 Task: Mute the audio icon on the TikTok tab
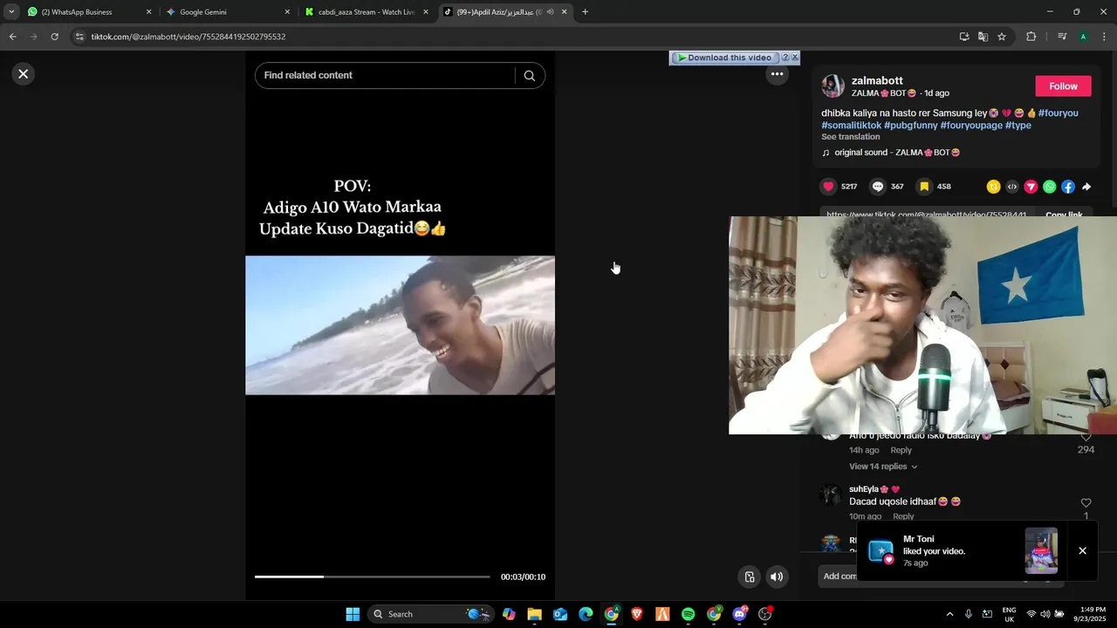550,12
